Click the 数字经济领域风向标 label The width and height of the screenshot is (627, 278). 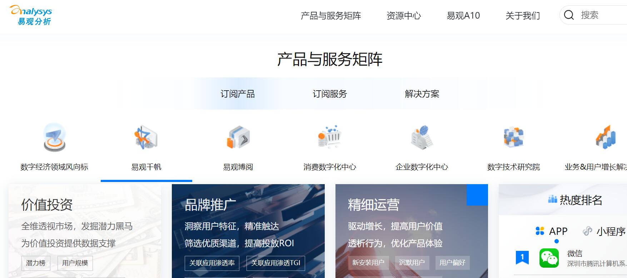[54, 167]
